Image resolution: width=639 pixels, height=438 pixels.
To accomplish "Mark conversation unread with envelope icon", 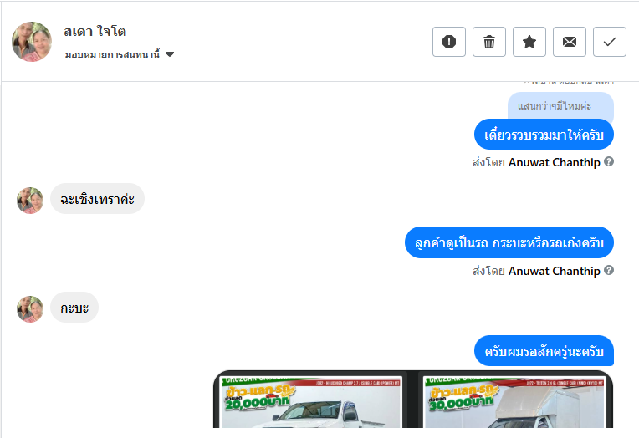I will (570, 42).
